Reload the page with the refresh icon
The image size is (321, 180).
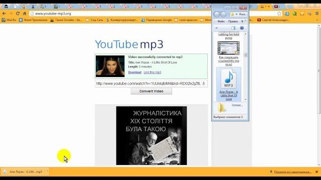coord(18,13)
